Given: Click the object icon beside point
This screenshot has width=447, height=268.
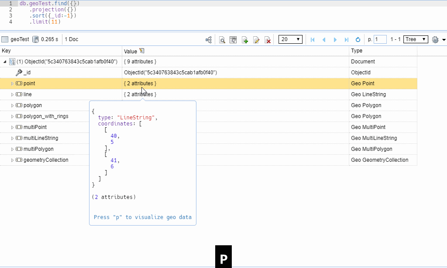Looking at the screenshot, I should [19, 84].
